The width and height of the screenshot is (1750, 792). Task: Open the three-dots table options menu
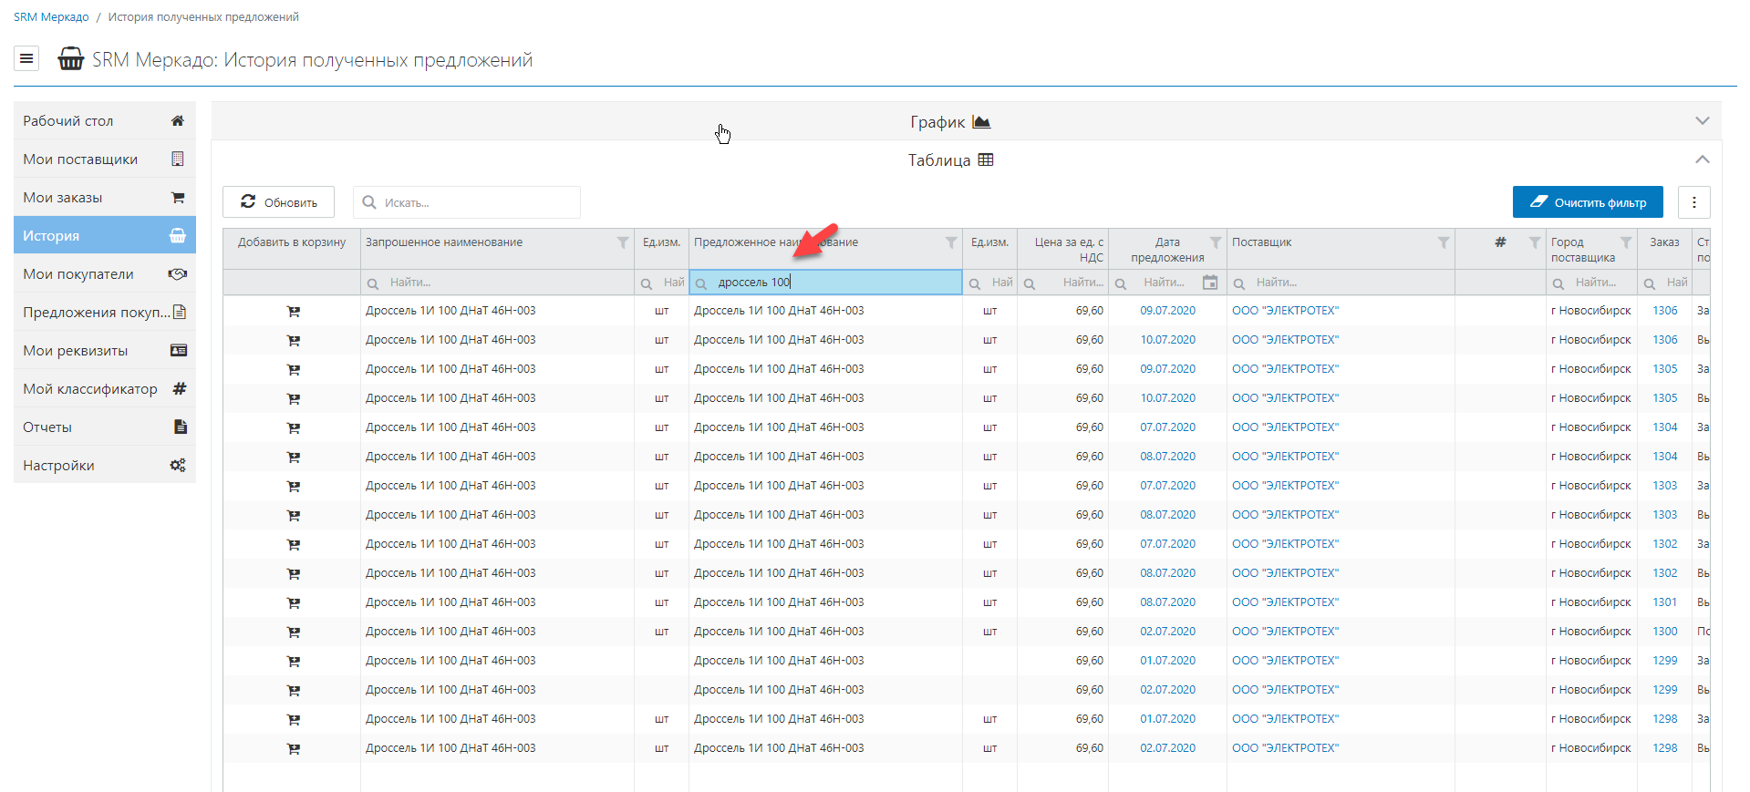coord(1693,202)
